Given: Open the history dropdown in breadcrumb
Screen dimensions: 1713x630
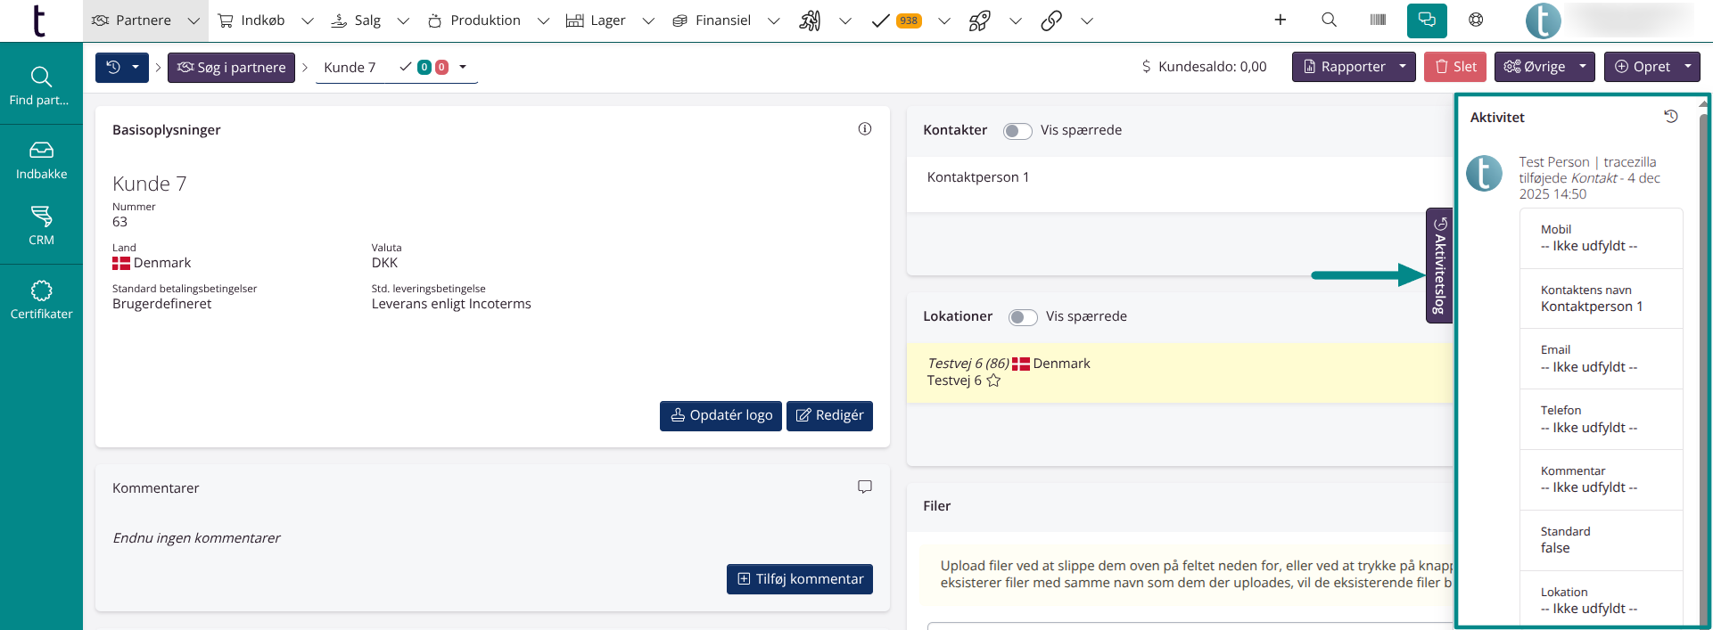Looking at the screenshot, I should coord(122,67).
